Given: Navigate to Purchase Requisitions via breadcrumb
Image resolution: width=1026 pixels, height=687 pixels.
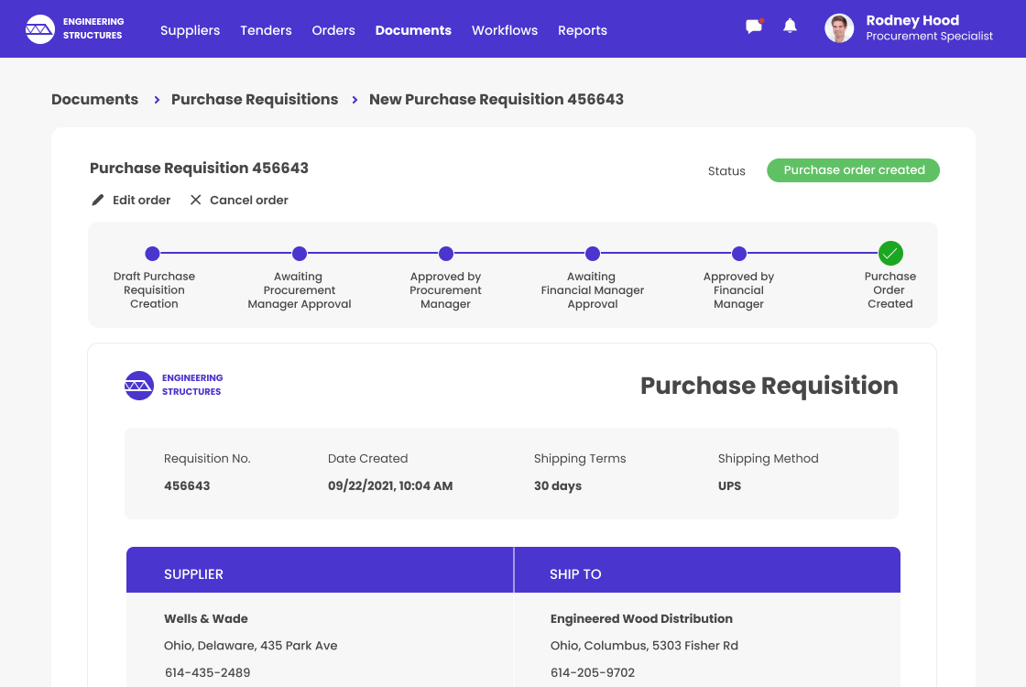Looking at the screenshot, I should (x=255, y=99).
